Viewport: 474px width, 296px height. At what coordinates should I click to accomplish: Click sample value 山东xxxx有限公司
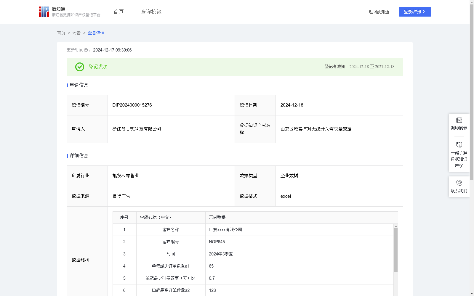tap(225, 230)
